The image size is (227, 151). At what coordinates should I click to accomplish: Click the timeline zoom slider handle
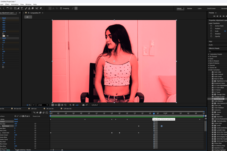(53, 150)
